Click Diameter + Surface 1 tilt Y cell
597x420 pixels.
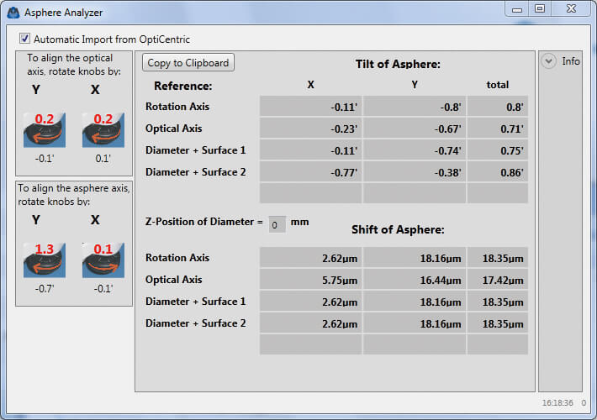pos(414,150)
